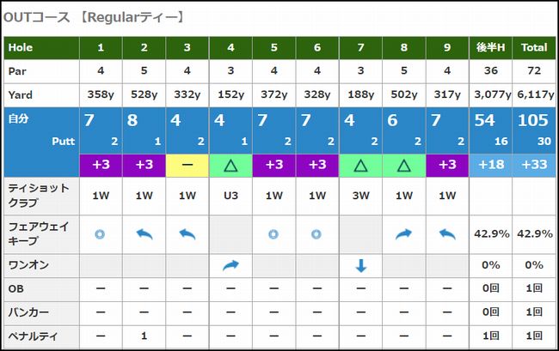Click the fairway hit circle for hole 6
This screenshot has height=351, width=559.
[x=316, y=233]
